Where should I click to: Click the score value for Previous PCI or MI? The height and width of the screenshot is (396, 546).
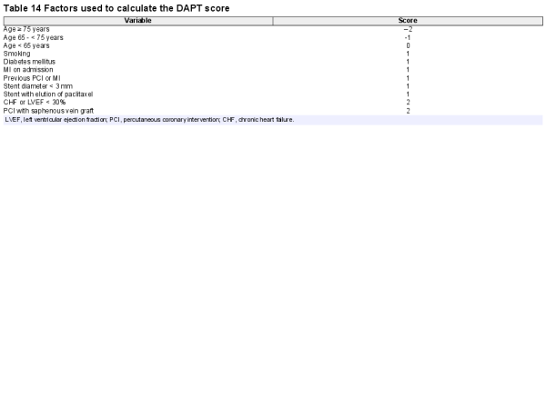(408, 78)
